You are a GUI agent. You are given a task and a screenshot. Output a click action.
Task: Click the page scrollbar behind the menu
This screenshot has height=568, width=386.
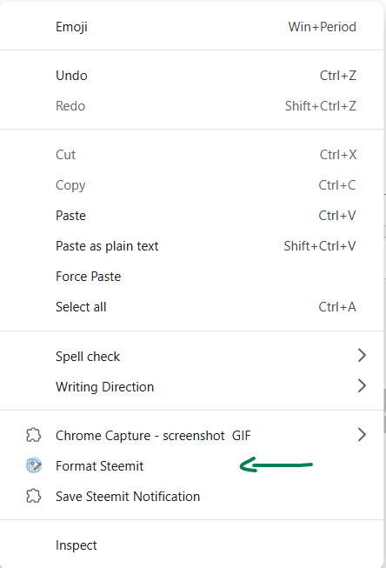(x=385, y=411)
